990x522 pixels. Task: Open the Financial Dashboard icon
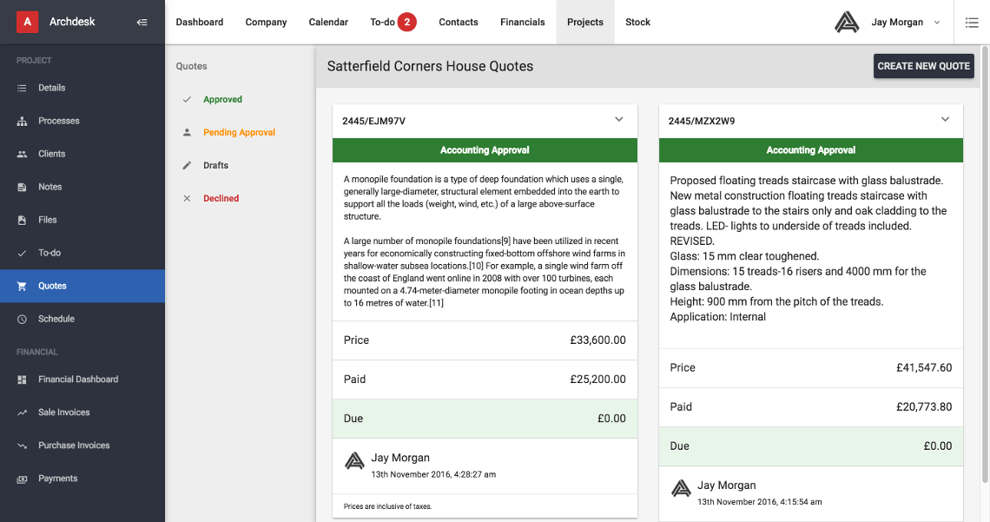22,380
